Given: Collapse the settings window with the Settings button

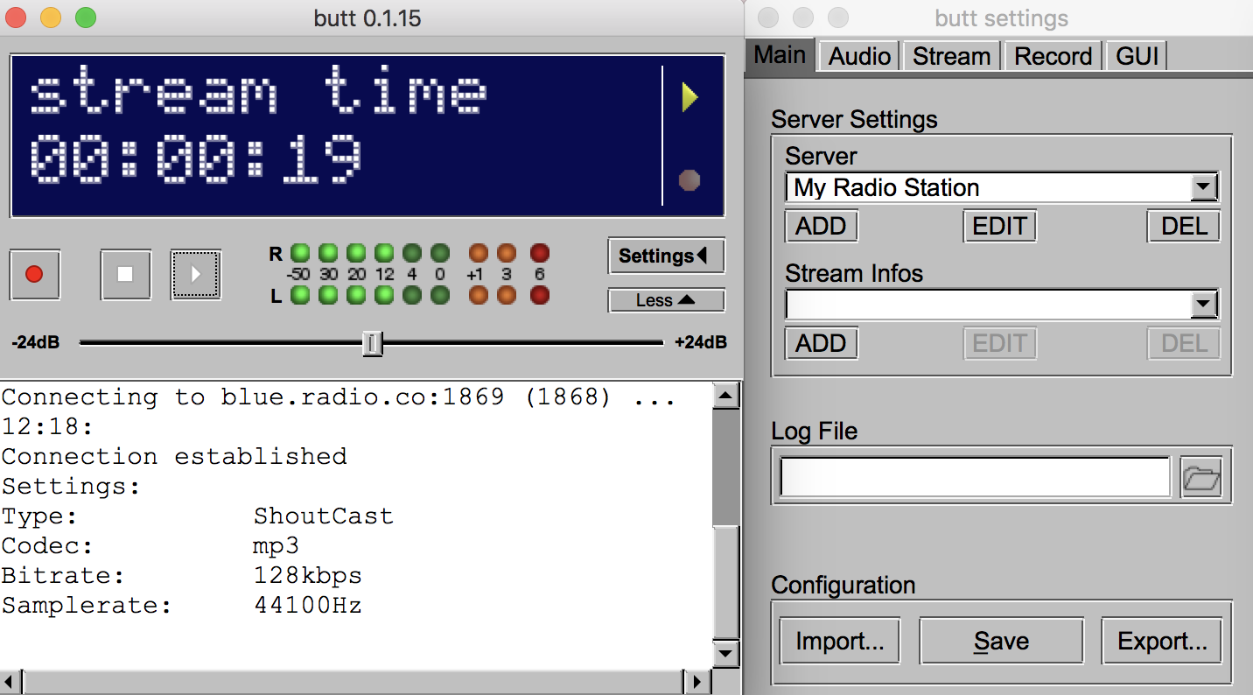Looking at the screenshot, I should coord(667,256).
